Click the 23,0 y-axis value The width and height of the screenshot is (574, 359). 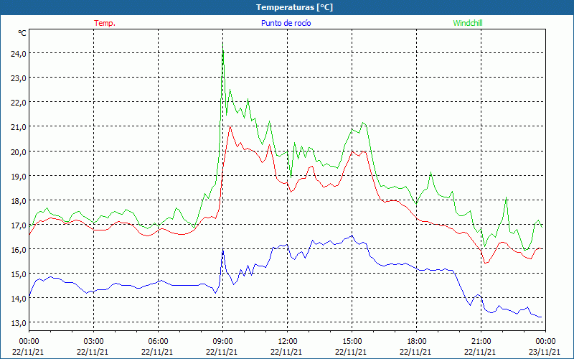(x=19, y=78)
